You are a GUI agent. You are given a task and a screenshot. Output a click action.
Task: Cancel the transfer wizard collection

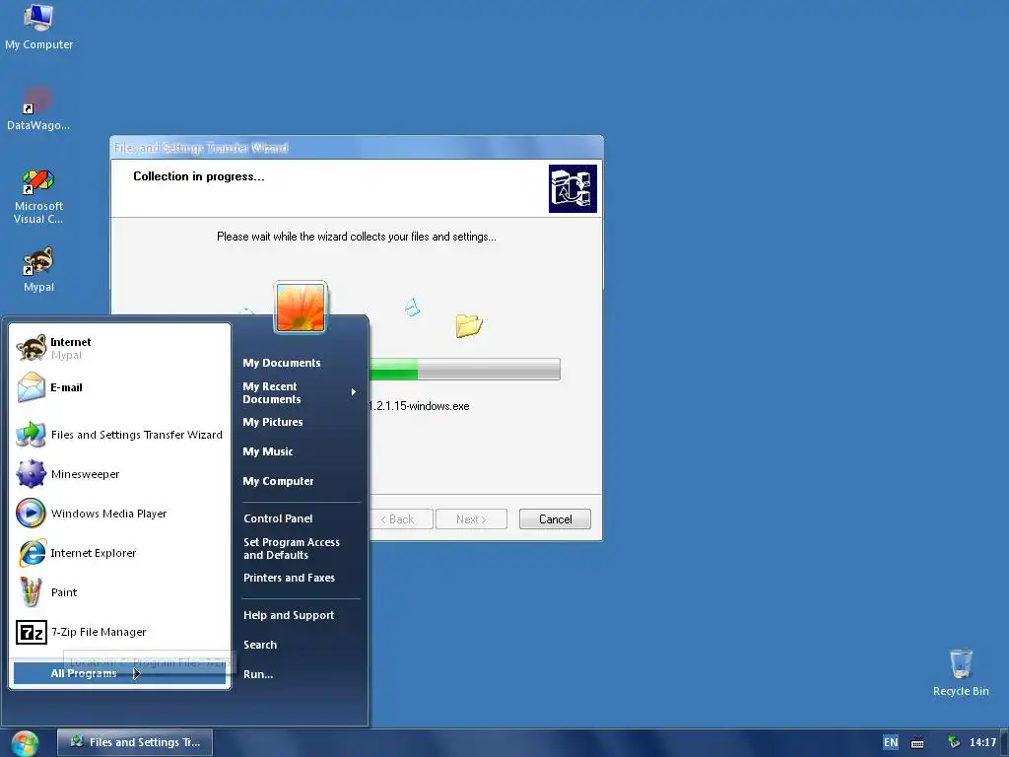tap(555, 519)
